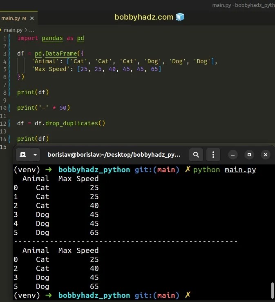This screenshot has width=275, height=302.
Task: Click 'import' keyword on line 1
Action: (x=27, y=38)
